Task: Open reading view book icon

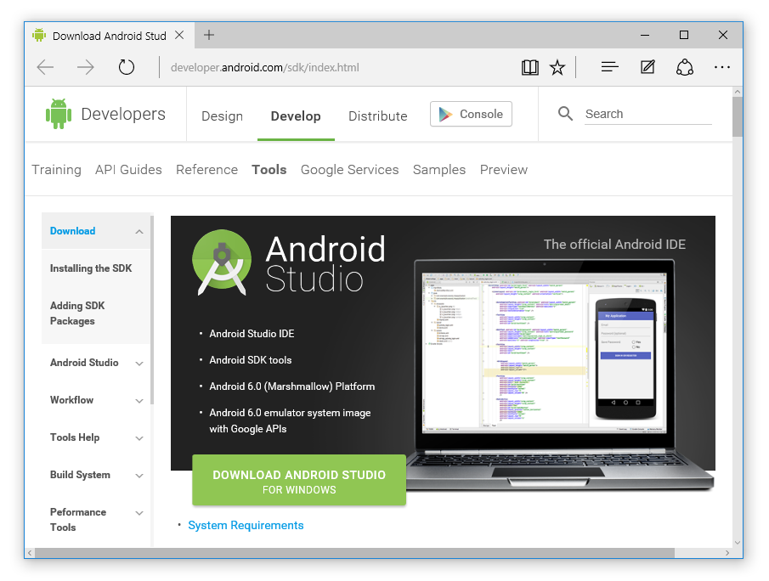Action: coord(529,67)
